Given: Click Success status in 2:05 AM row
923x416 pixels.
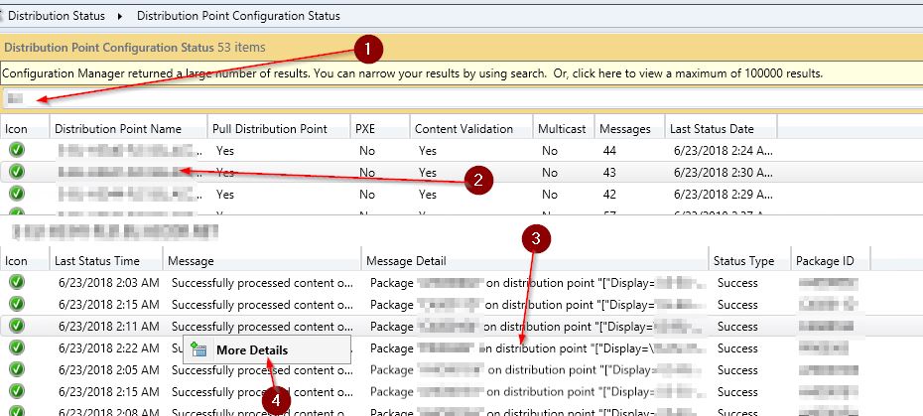Looking at the screenshot, I should coord(737,370).
